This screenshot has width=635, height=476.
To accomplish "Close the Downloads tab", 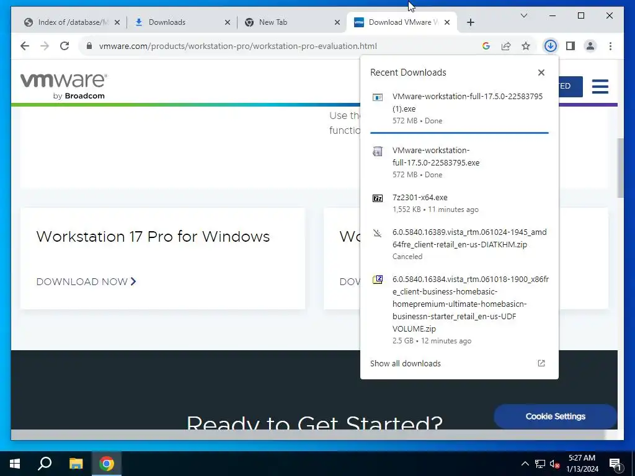I will point(228,23).
